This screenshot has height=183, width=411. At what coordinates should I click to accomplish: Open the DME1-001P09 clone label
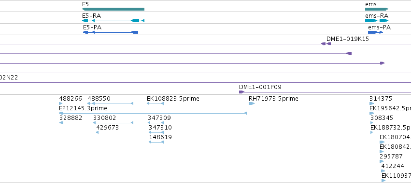pyautogui.click(x=260, y=87)
